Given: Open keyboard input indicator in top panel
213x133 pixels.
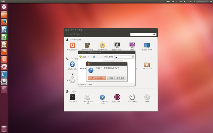Looking at the screenshot, I should tap(169, 2).
